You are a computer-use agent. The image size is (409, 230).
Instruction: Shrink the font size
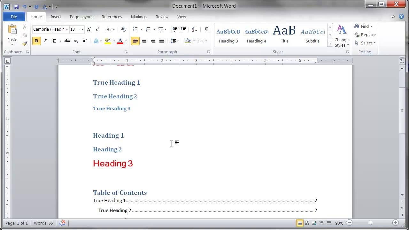click(97, 29)
